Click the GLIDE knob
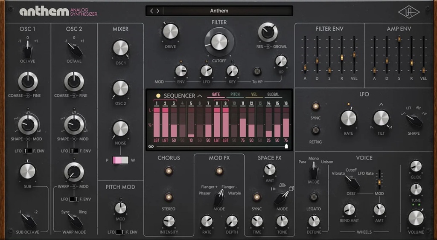 pyautogui.click(x=416, y=166)
